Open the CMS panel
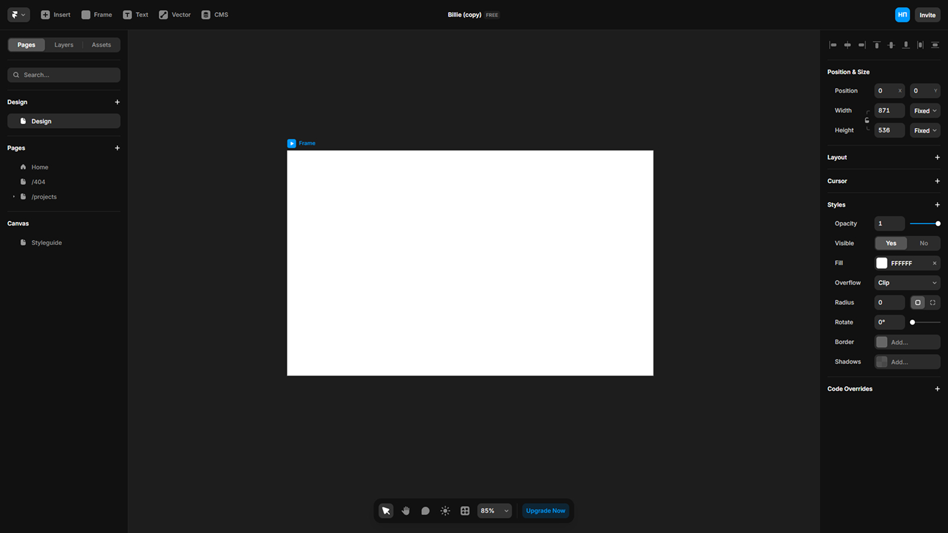The width and height of the screenshot is (948, 533). point(214,14)
